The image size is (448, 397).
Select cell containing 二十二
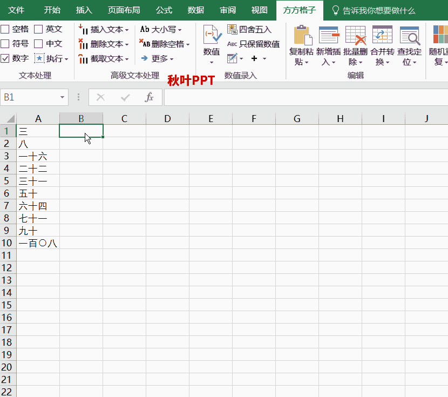[38, 169]
